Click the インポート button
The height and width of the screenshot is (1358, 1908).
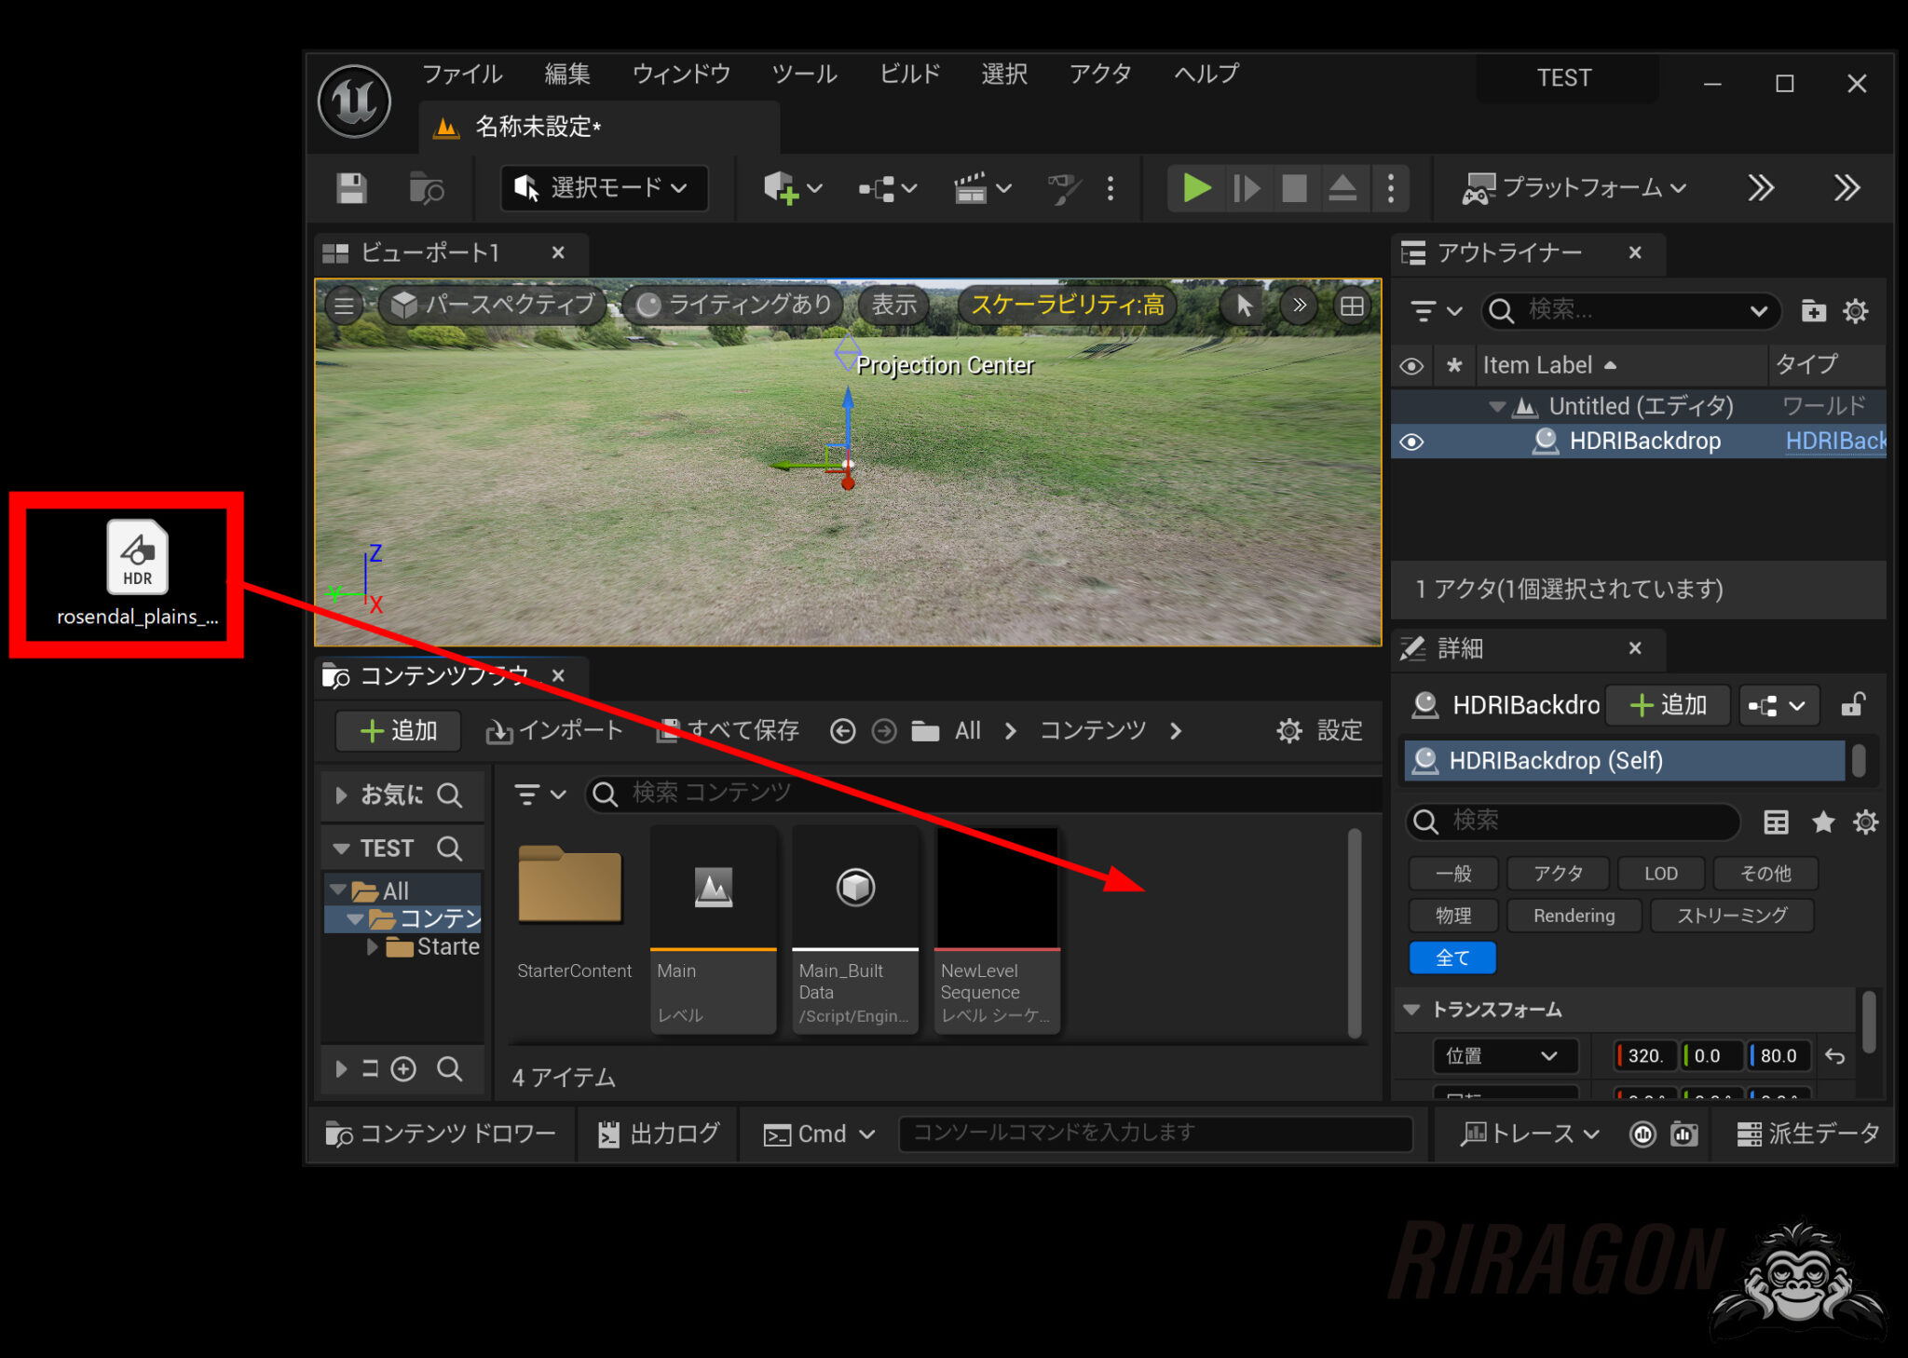click(x=554, y=730)
